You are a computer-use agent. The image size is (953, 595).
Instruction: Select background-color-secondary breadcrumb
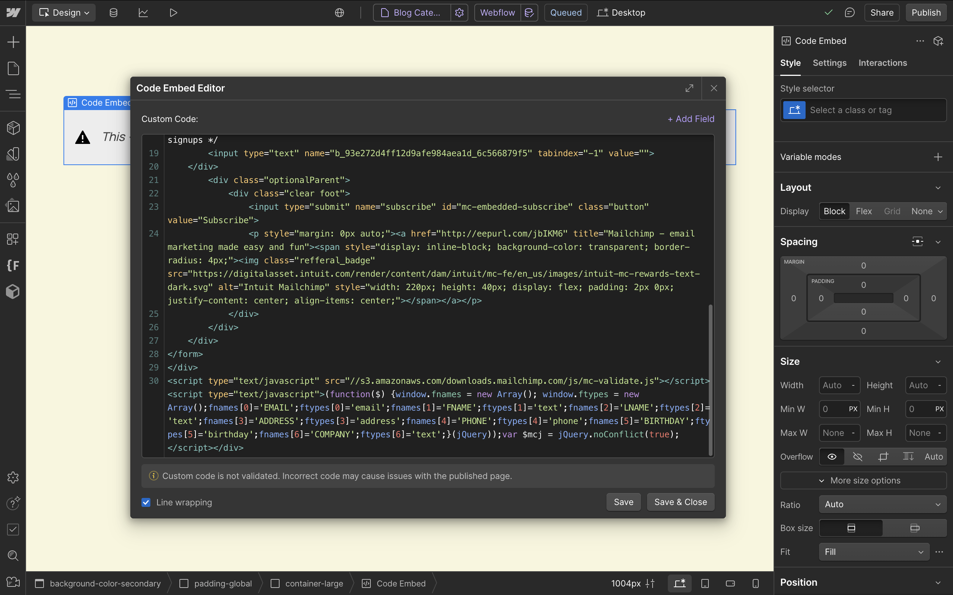click(98, 583)
